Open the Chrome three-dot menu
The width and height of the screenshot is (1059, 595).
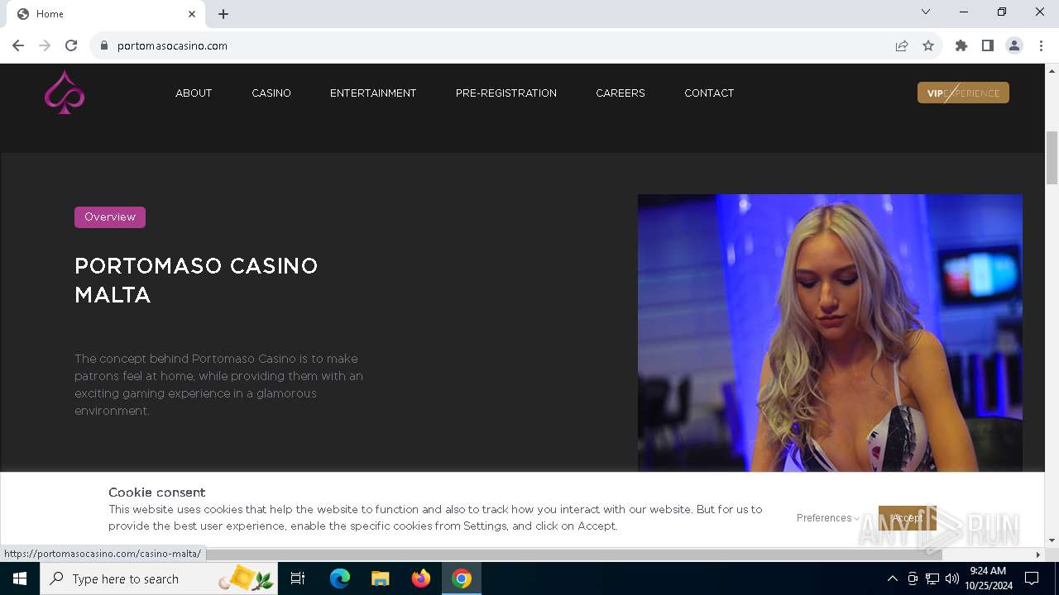pos(1041,45)
